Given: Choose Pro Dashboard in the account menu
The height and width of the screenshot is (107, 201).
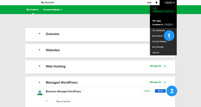Looking at the screenshot, I should coord(159,30).
